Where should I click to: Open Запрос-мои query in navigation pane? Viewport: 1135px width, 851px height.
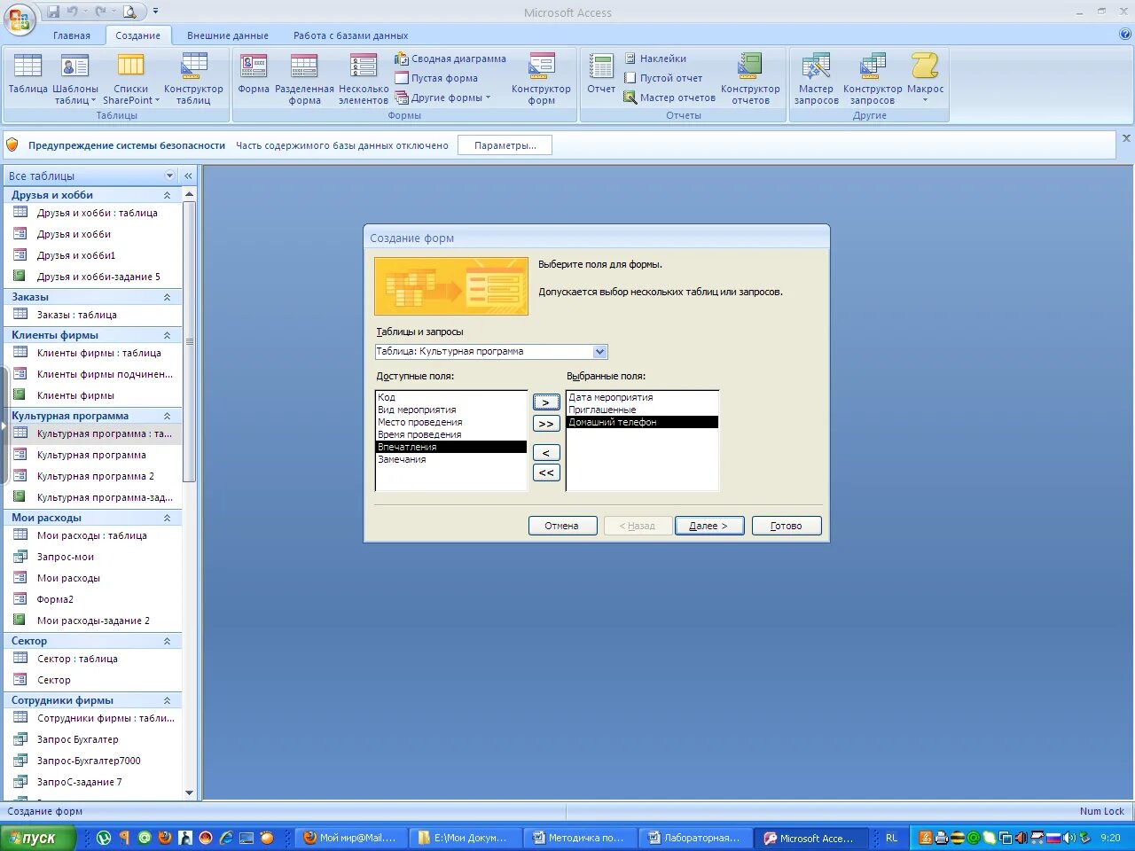point(66,557)
